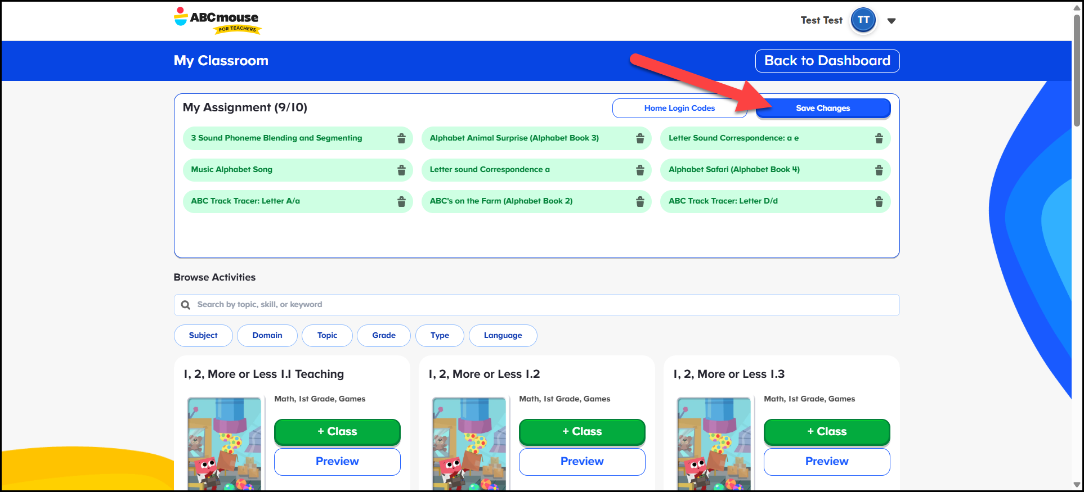Preview 1, 2, More or Less 1.2

(x=582, y=462)
